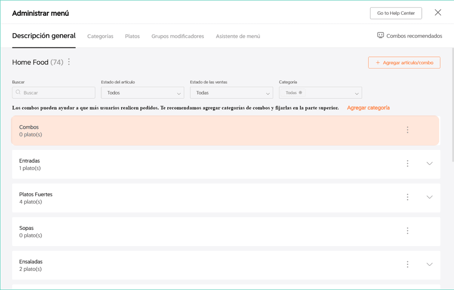The width and height of the screenshot is (454, 290).
Task: Switch to the Categorías tab
Action: [100, 36]
